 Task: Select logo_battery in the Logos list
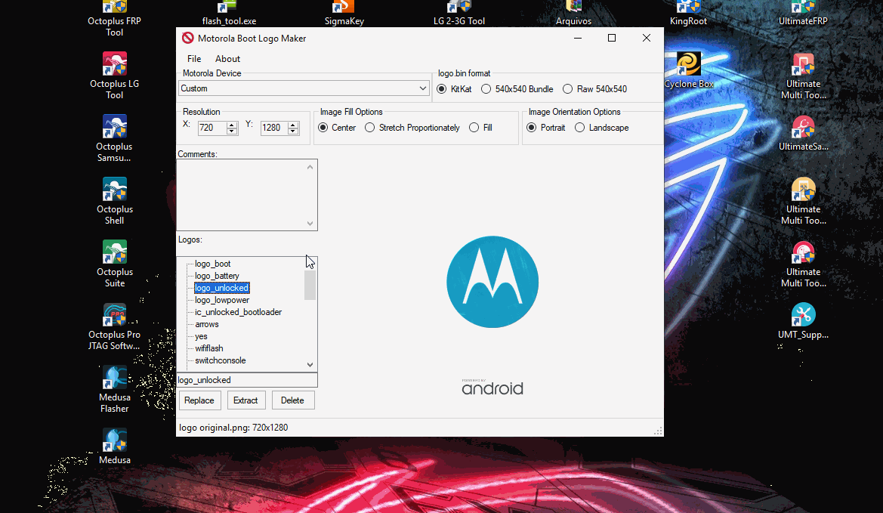(217, 276)
